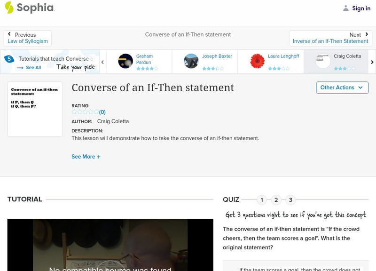Click the blue badge showing number 5

pyautogui.click(x=9, y=59)
